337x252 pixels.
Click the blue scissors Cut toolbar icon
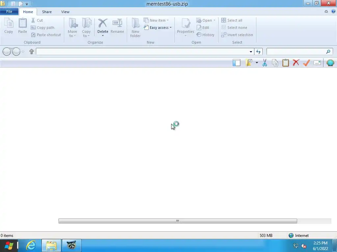click(265, 63)
